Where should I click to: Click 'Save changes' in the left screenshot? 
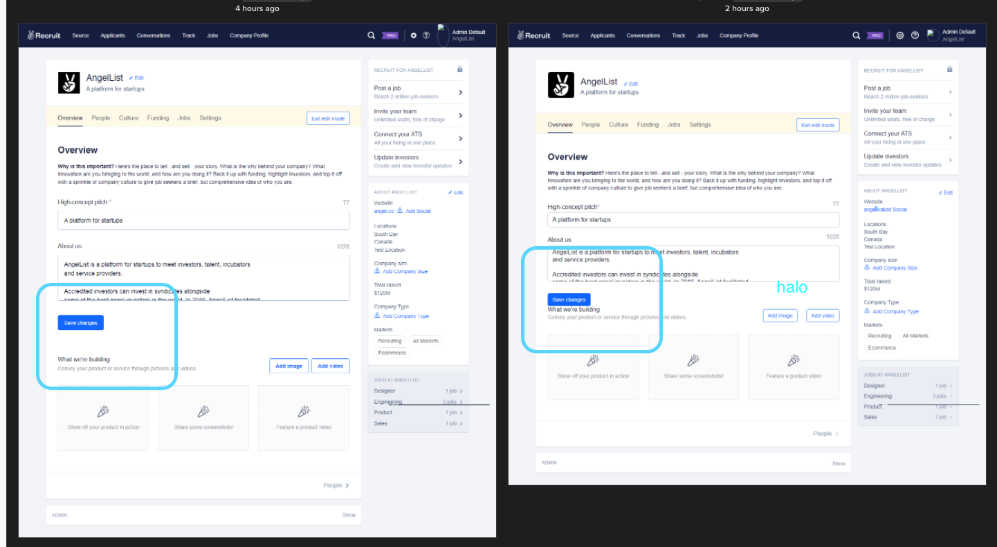[81, 322]
